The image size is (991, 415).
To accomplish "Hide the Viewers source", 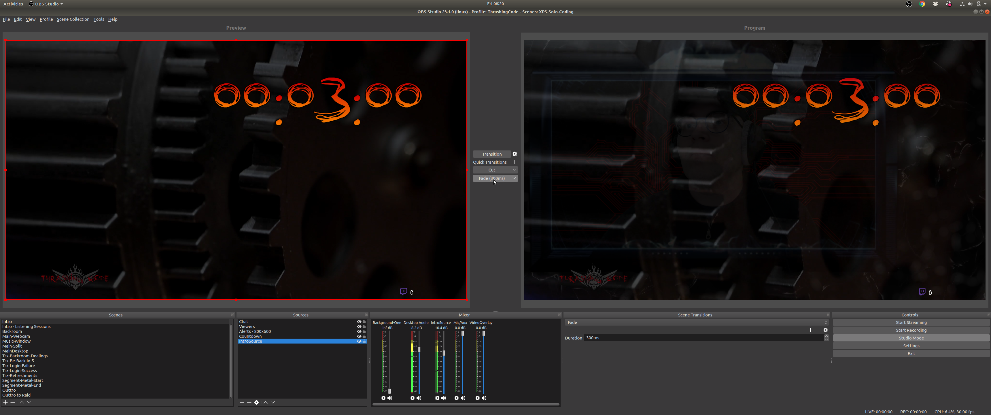I will click(359, 327).
